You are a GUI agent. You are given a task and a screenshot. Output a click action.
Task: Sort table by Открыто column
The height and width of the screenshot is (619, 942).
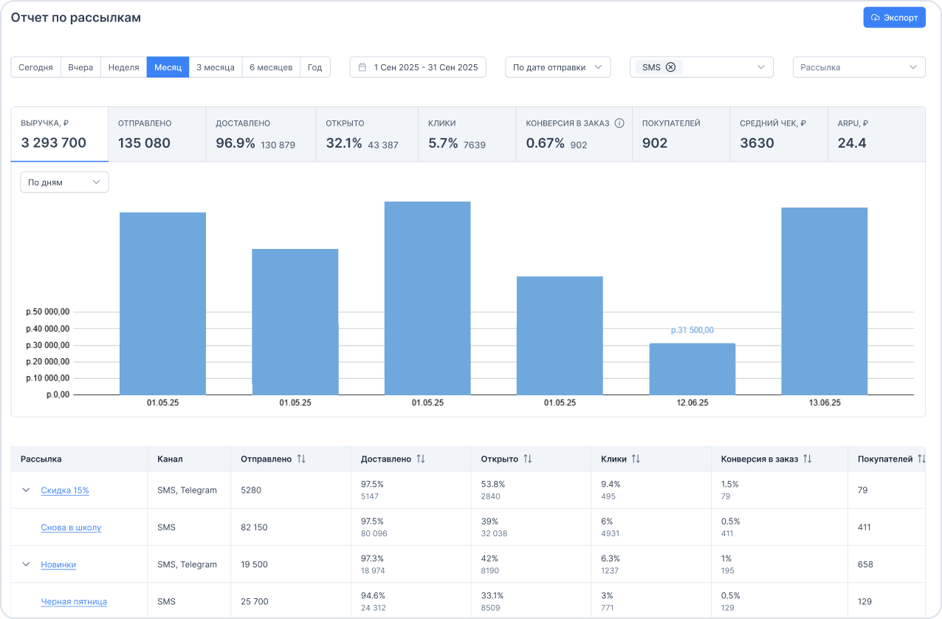click(527, 459)
